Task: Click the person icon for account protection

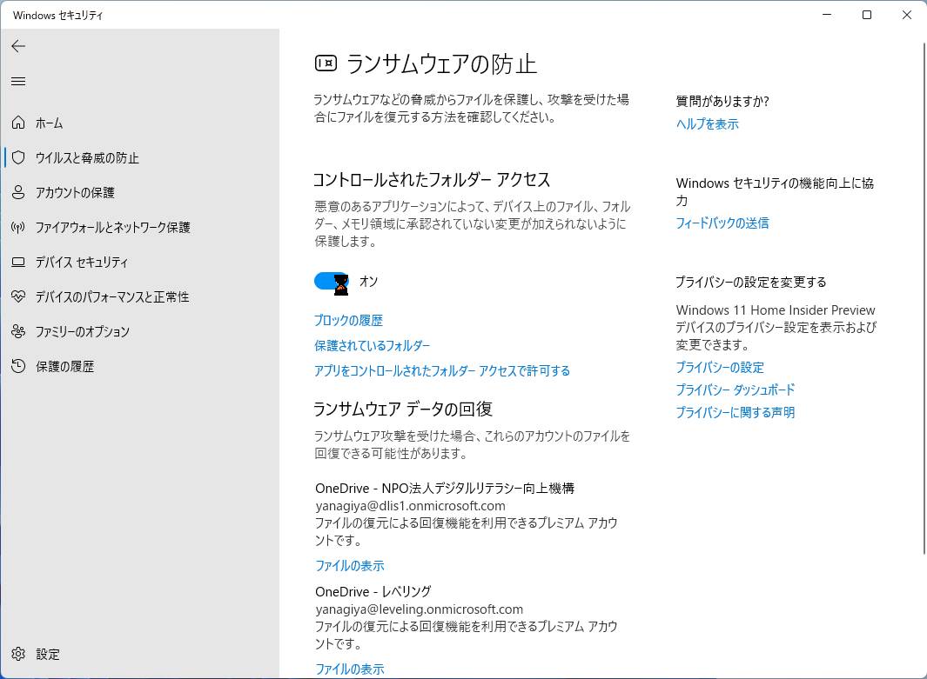Action: click(x=18, y=192)
